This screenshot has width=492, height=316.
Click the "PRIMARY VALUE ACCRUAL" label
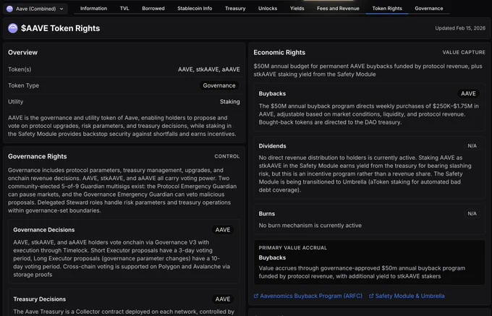293,248
